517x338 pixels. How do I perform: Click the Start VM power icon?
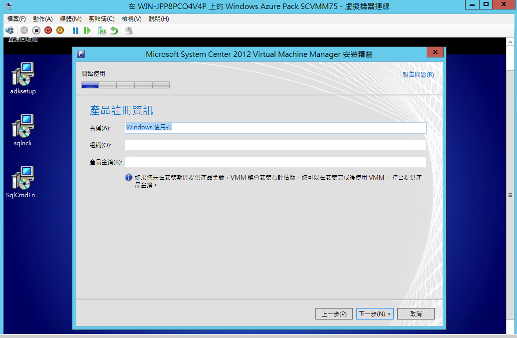pos(24,30)
